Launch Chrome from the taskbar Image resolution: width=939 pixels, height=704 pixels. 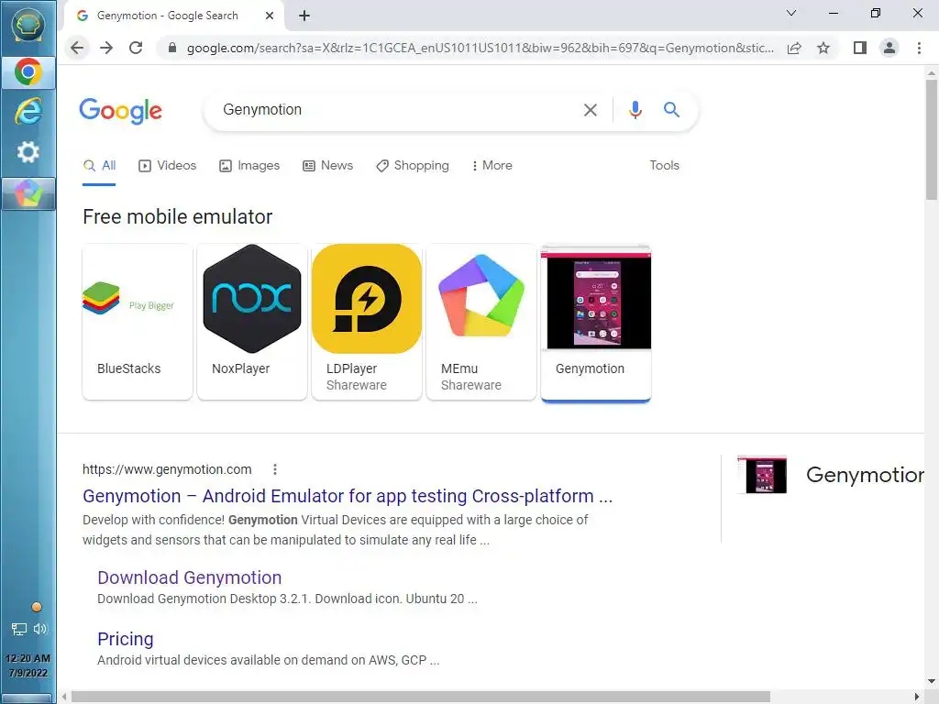coord(28,72)
